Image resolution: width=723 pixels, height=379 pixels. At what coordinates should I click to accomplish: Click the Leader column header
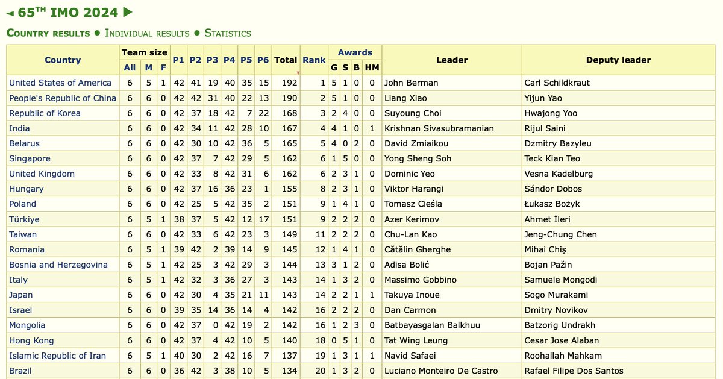pyautogui.click(x=452, y=60)
